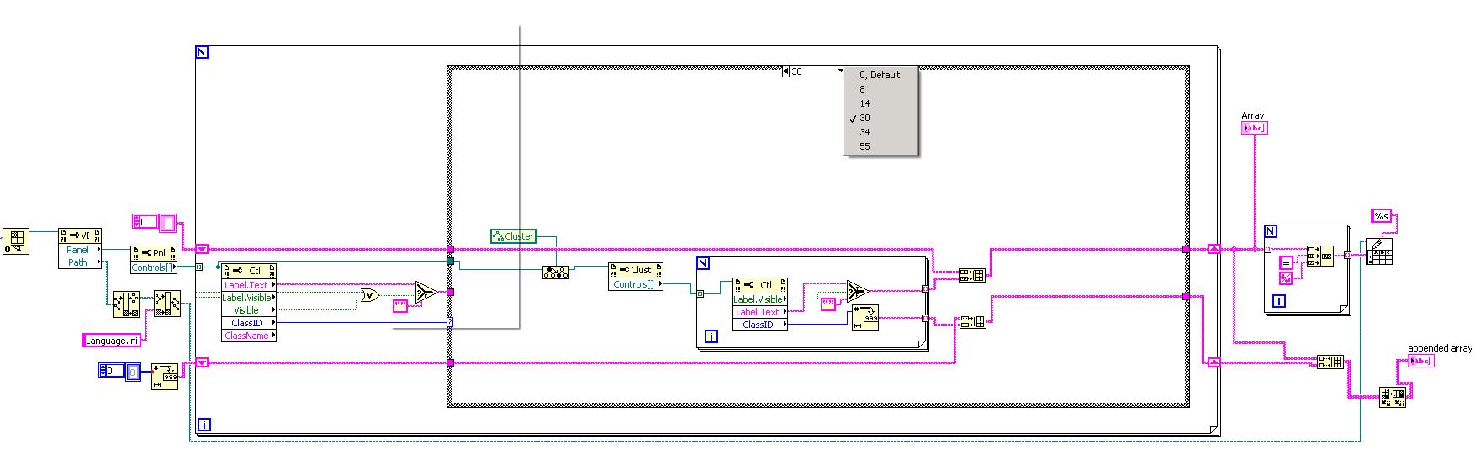Select Label.Visible on inner Ctl node
This screenshot has width=1475, height=460.
(760, 299)
